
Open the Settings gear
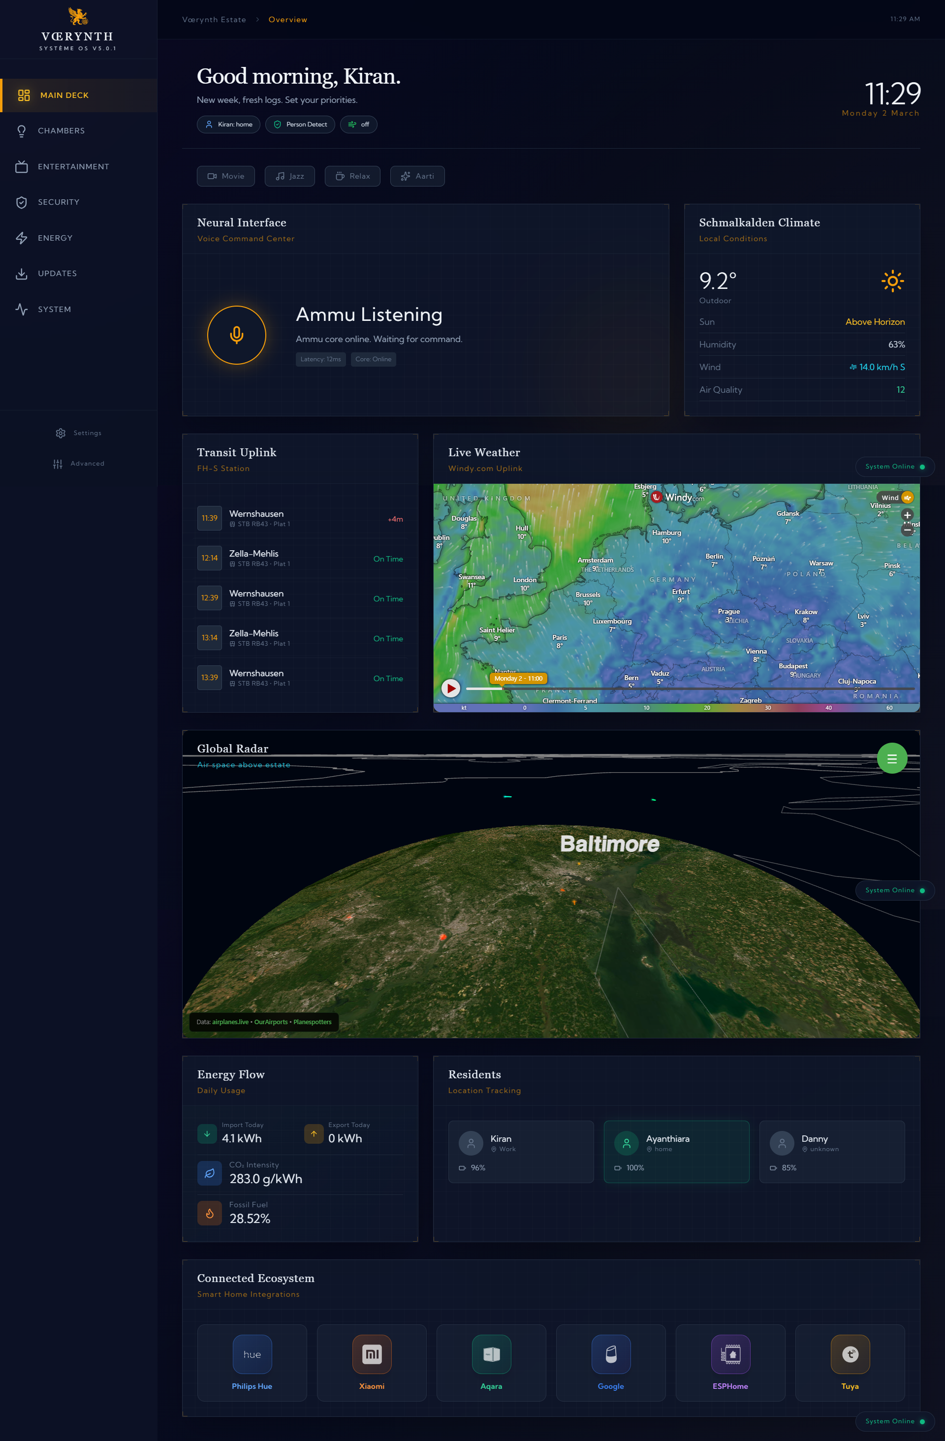tap(79, 433)
